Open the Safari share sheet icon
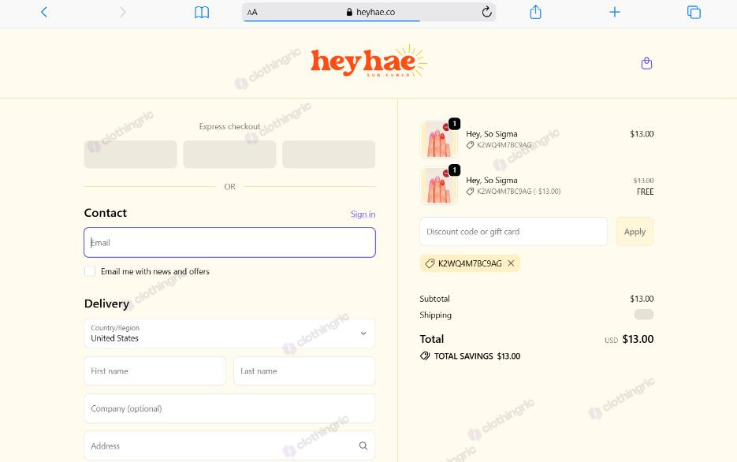This screenshot has width=737, height=462. coord(535,12)
